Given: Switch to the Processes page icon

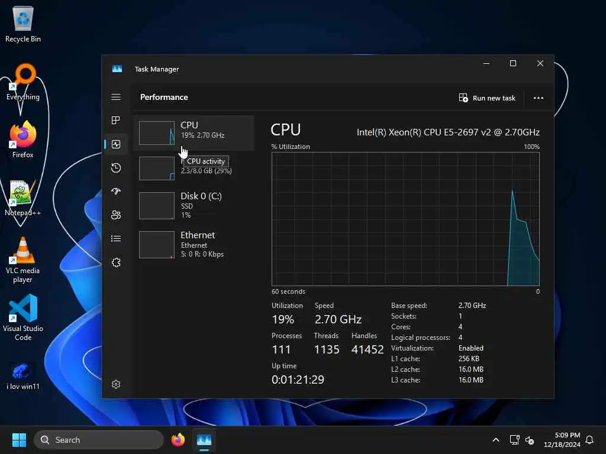Looking at the screenshot, I should (116, 121).
